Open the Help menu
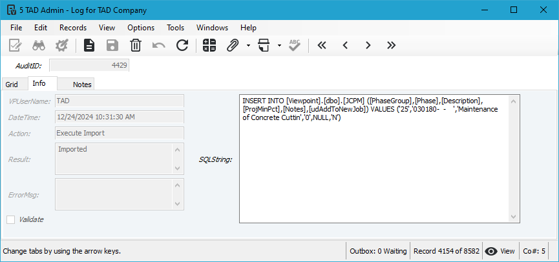The image size is (559, 262). (x=248, y=28)
